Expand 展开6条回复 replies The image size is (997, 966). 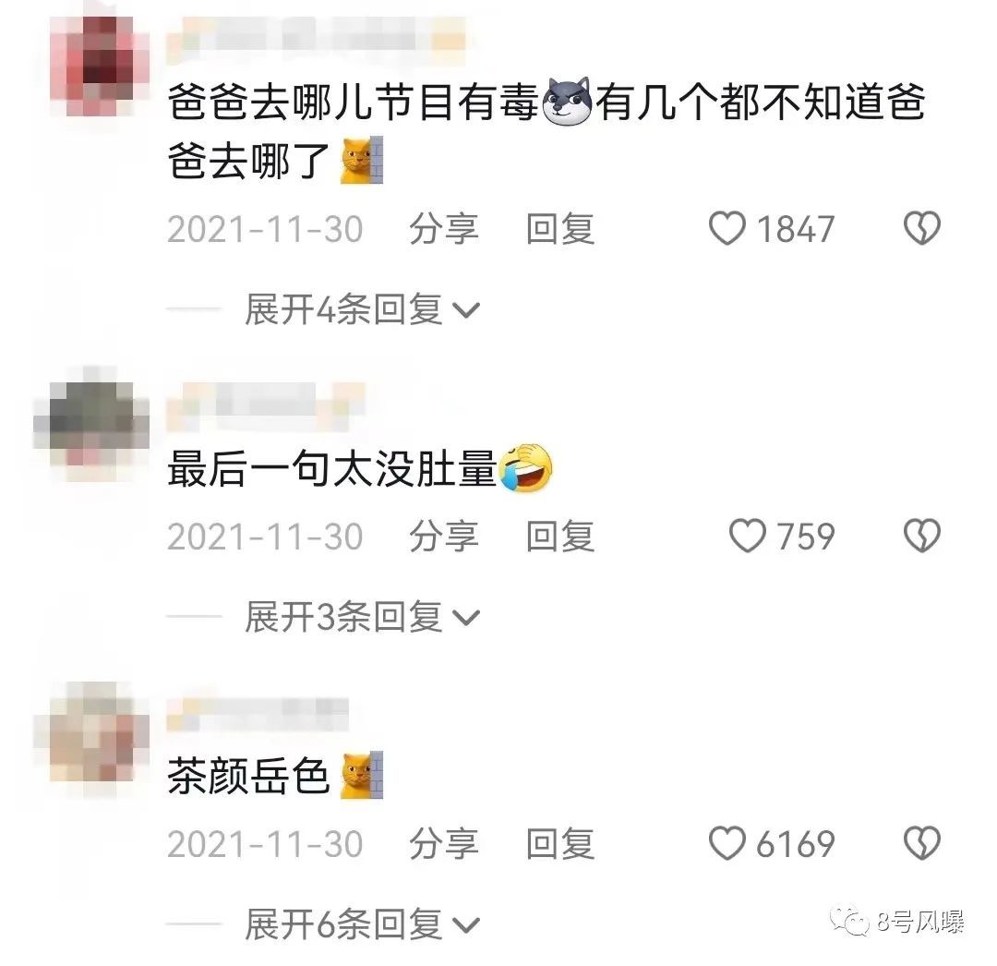pyautogui.click(x=362, y=924)
